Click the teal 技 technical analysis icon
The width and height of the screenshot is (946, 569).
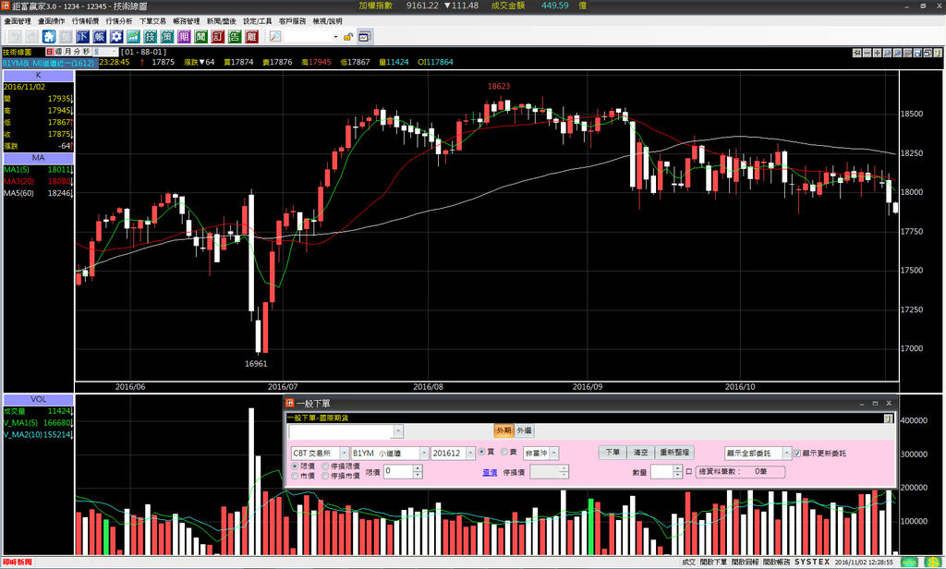(x=151, y=37)
